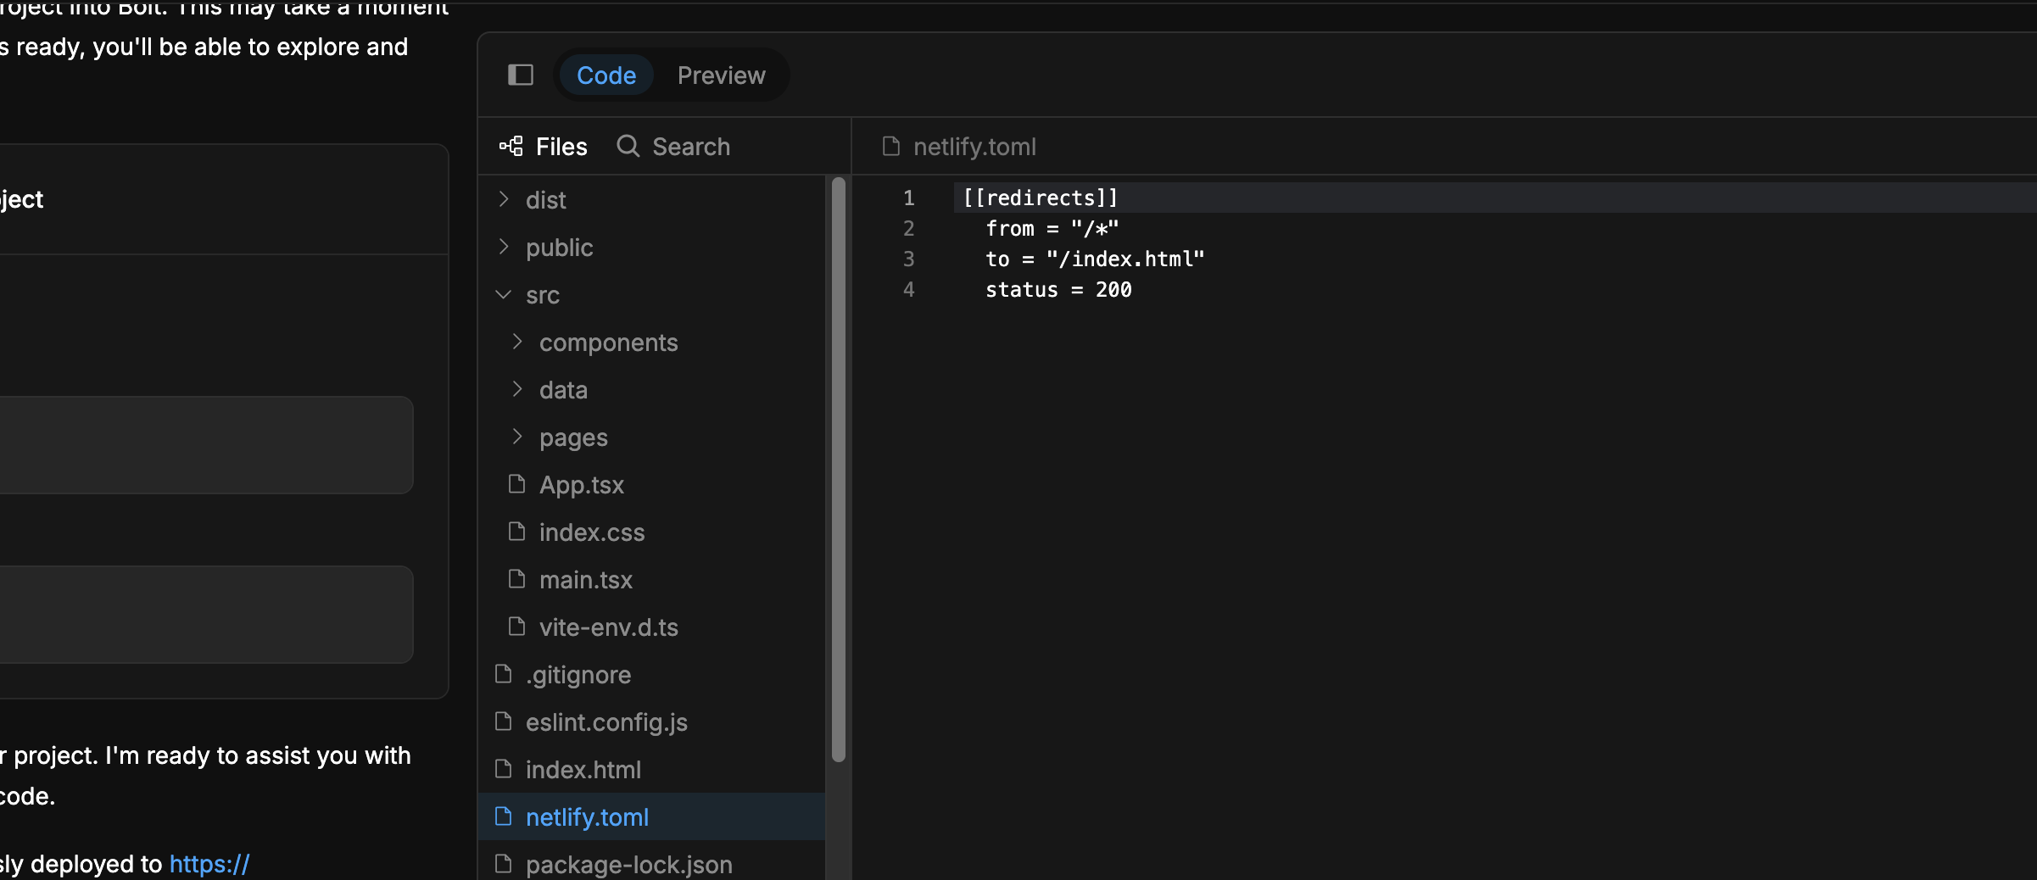
Task: Expand the dist folder chevron
Action: [x=504, y=199]
